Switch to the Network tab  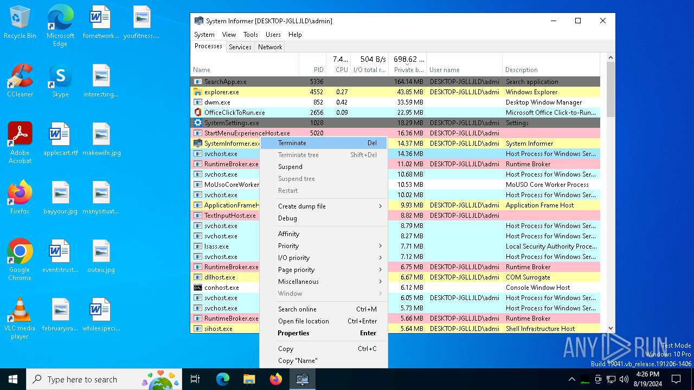click(x=270, y=47)
